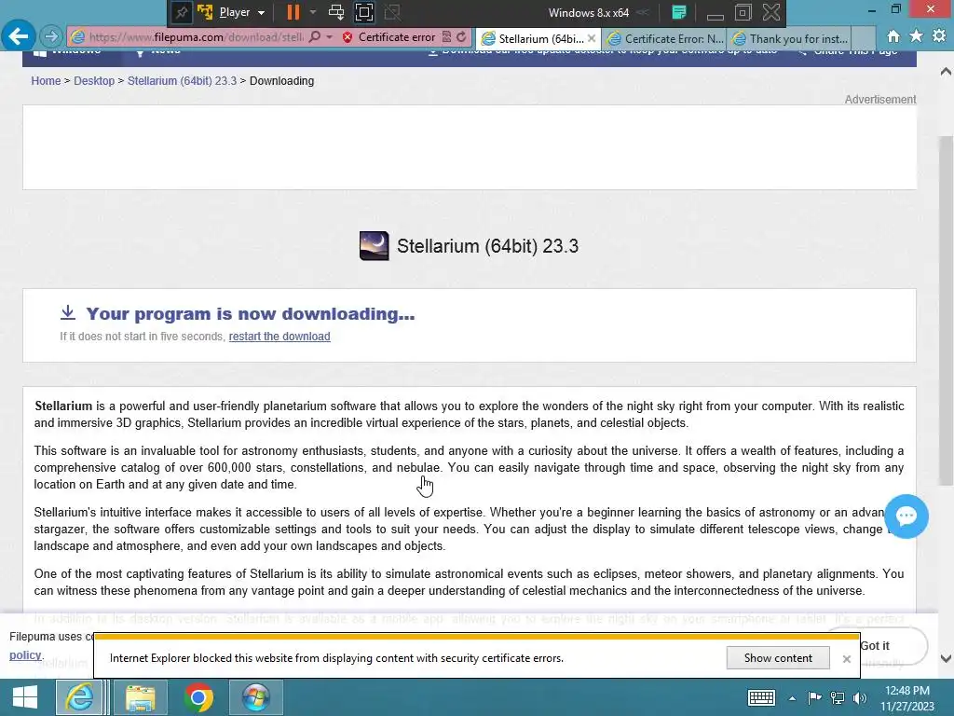Click the Your program is now downloading heading
The height and width of the screenshot is (716, 954).
(x=250, y=313)
